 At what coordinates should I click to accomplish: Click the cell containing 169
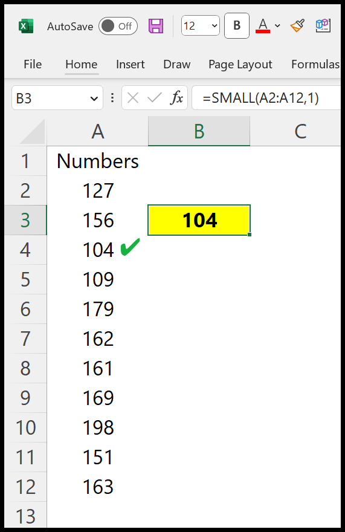(97, 398)
